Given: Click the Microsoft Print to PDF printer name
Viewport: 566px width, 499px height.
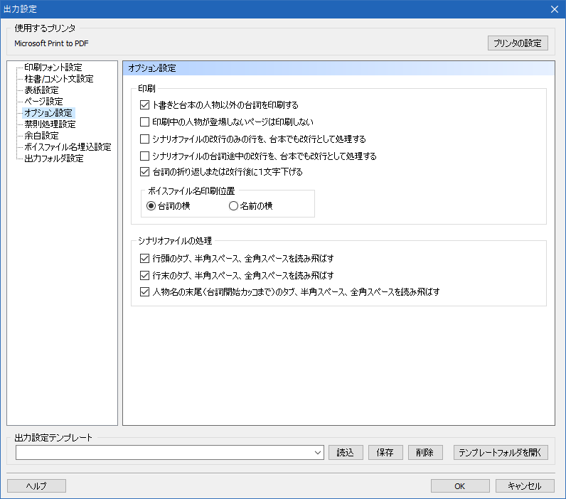Looking at the screenshot, I should click(51, 43).
